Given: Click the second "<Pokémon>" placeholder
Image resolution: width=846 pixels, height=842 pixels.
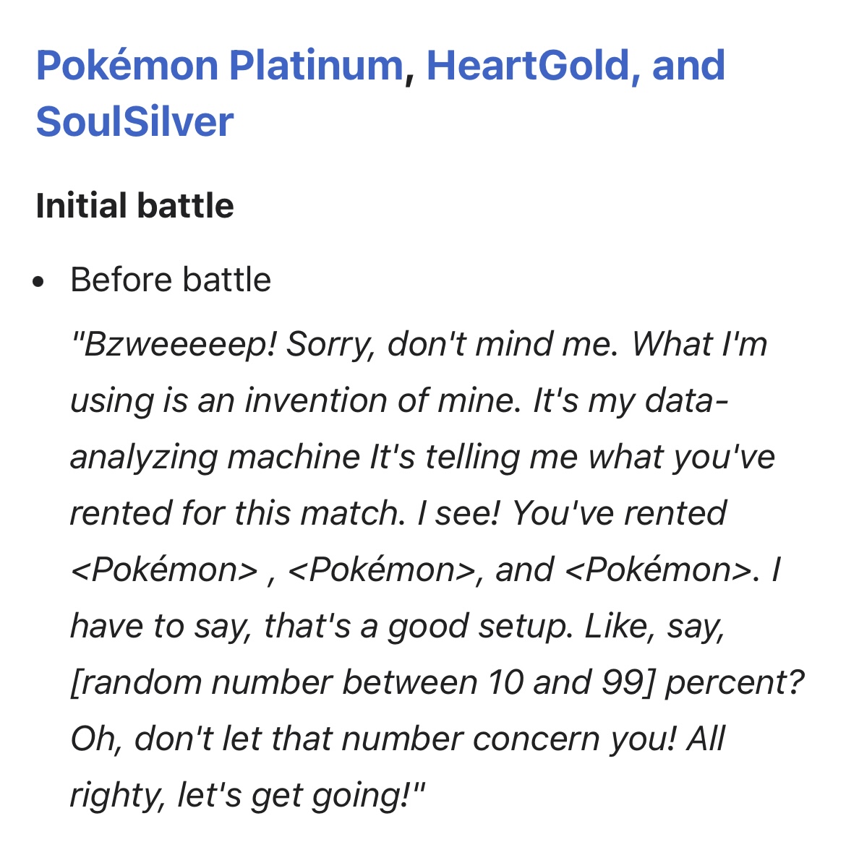Looking at the screenshot, I should pyautogui.click(x=380, y=570).
